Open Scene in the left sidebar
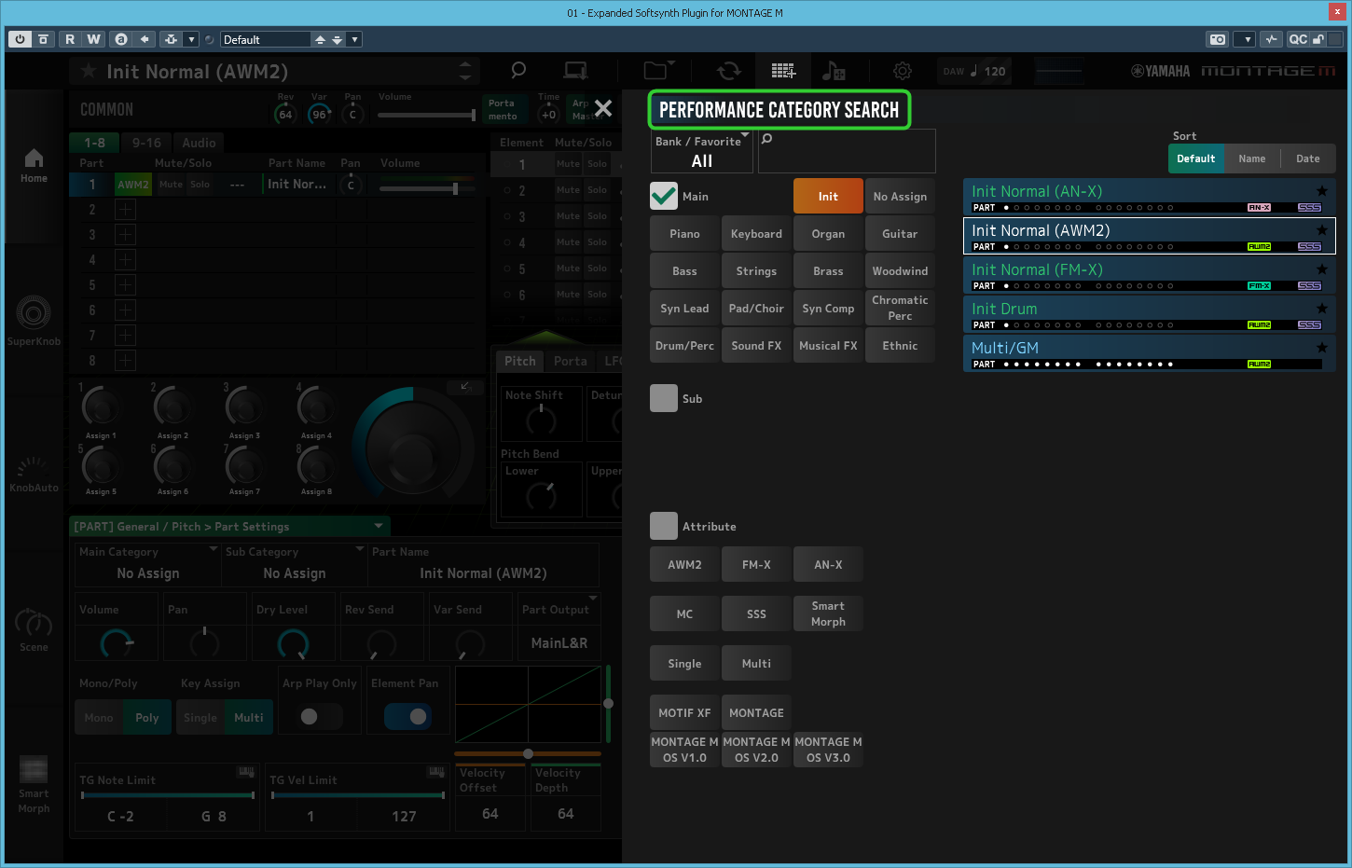The image size is (1352, 868). [x=34, y=630]
